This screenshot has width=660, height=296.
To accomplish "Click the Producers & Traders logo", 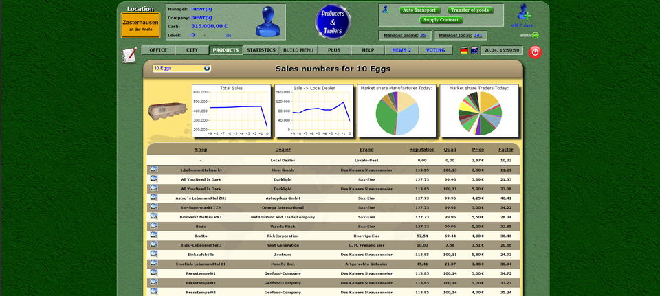I will tap(333, 22).
